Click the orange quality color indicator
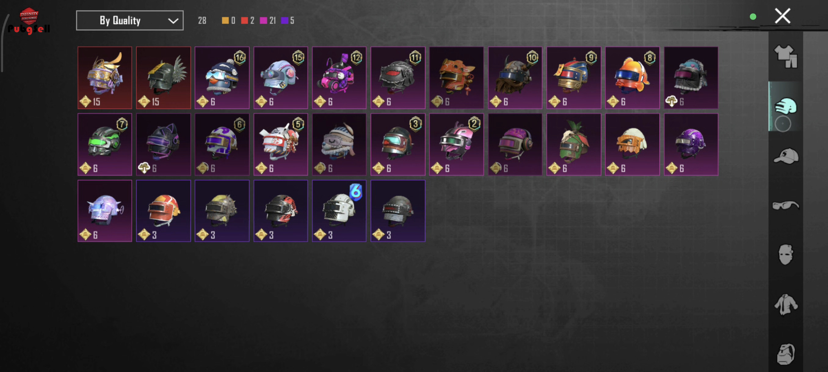 point(225,20)
